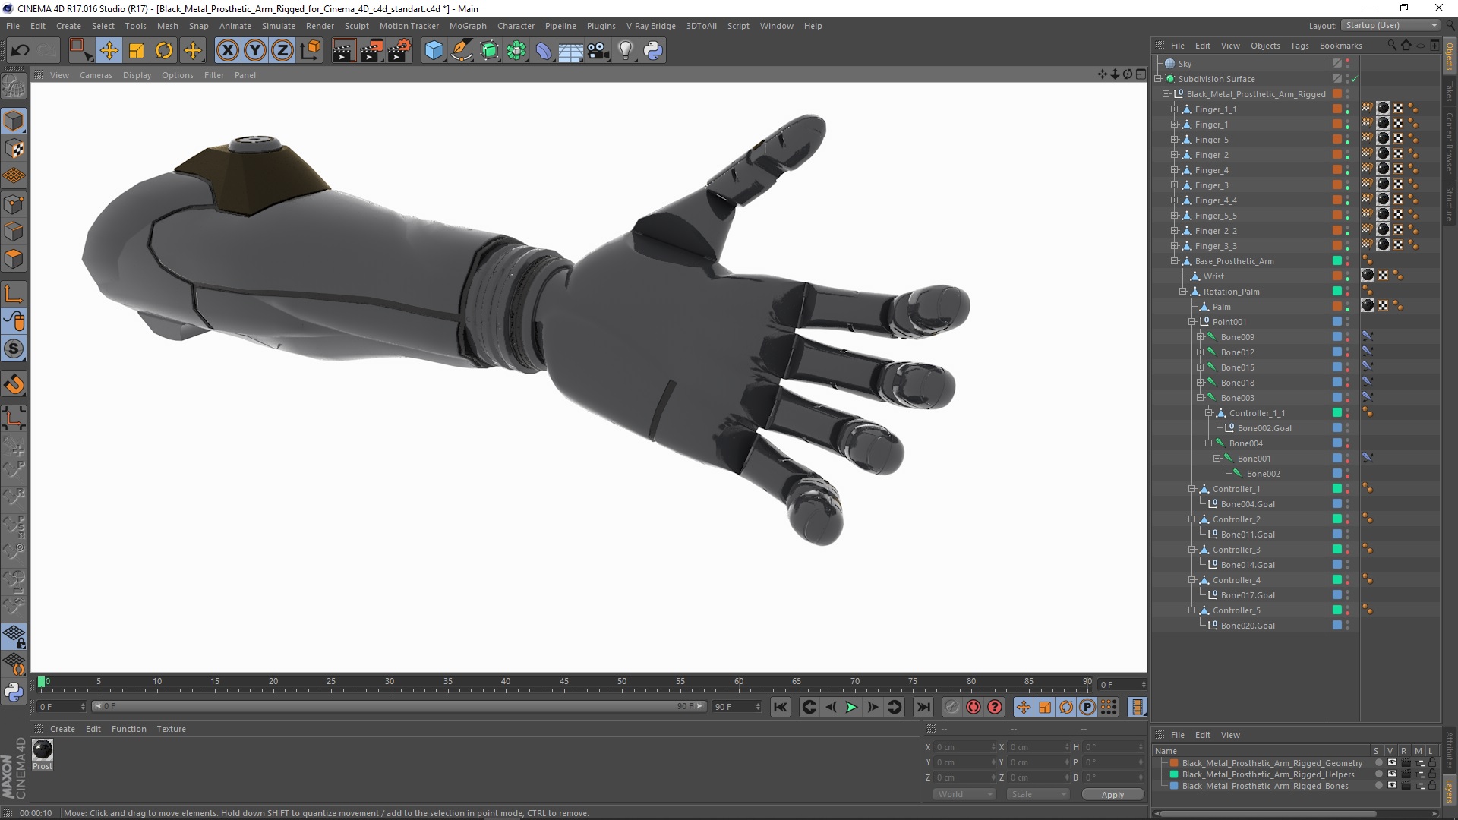Toggle Solo for the Helpers layer
This screenshot has height=820, width=1458.
pos(1379,774)
